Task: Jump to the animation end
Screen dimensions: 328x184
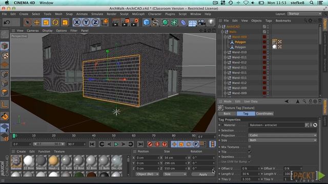Action: 140,144
